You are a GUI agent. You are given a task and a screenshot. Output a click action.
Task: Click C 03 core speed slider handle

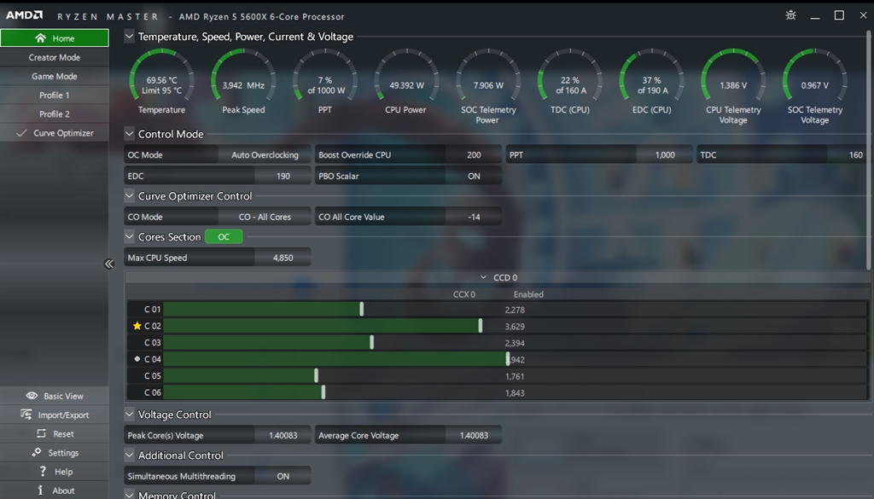point(372,343)
